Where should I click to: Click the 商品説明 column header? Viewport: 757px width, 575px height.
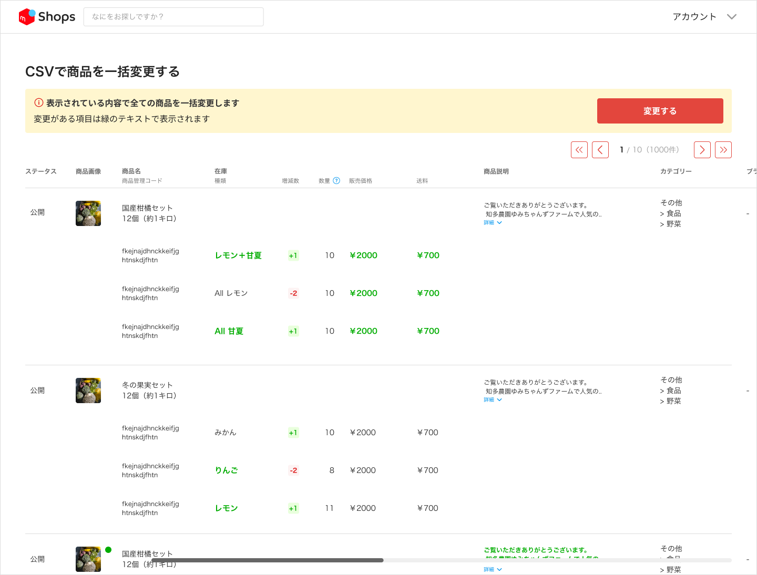tap(496, 171)
